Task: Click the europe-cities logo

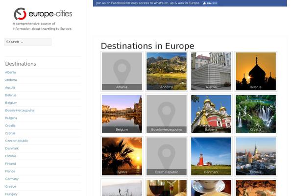Action: coord(43,14)
